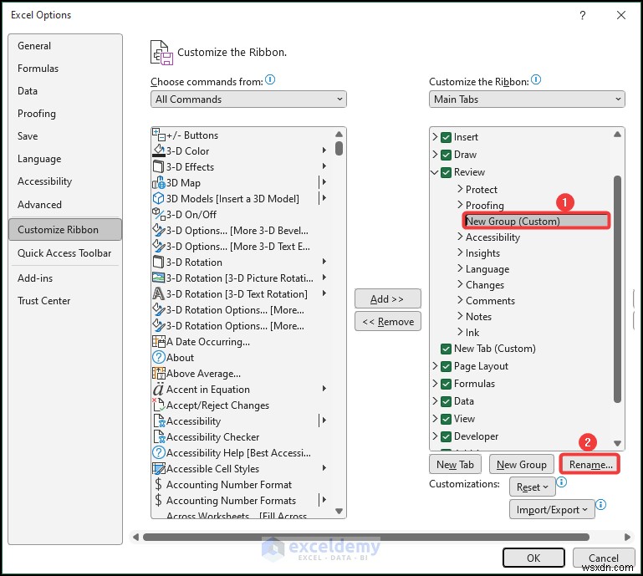Collapse the Review tab node
Screen dimensions: 643x576
(435, 172)
